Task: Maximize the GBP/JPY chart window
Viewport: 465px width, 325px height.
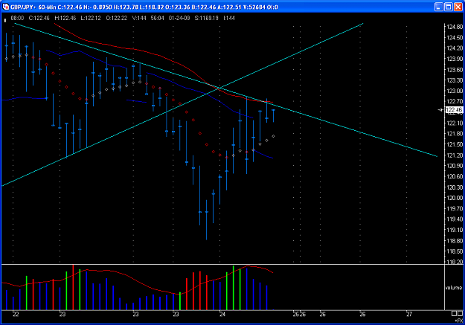Action: click(448, 7)
